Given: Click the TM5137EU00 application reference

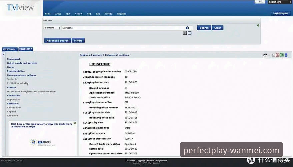Looking at the screenshot, I should pyautogui.click(x=132, y=93).
